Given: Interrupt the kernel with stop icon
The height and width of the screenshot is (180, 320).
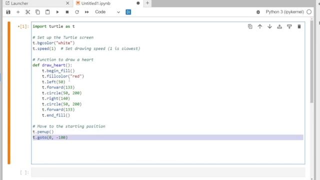Looking at the screenshot, I should [67, 12].
